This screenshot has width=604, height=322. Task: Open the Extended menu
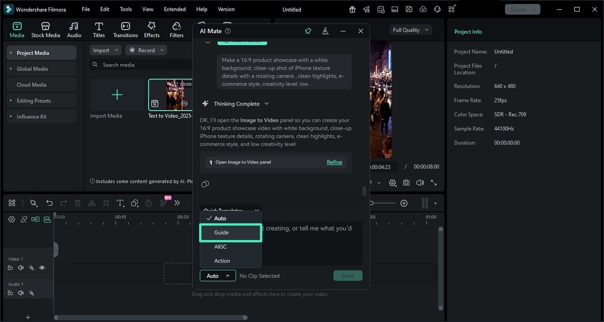pos(175,9)
